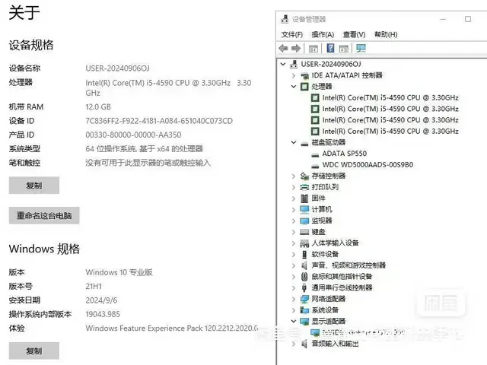Click the 人体学输入设备 icon
Image resolution: width=487 pixels, height=365 pixels.
(x=304, y=243)
